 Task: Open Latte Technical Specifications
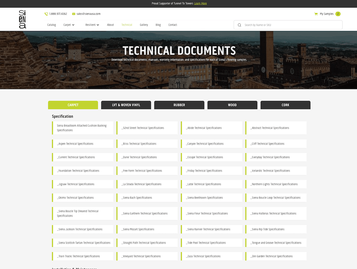[x=212, y=184]
